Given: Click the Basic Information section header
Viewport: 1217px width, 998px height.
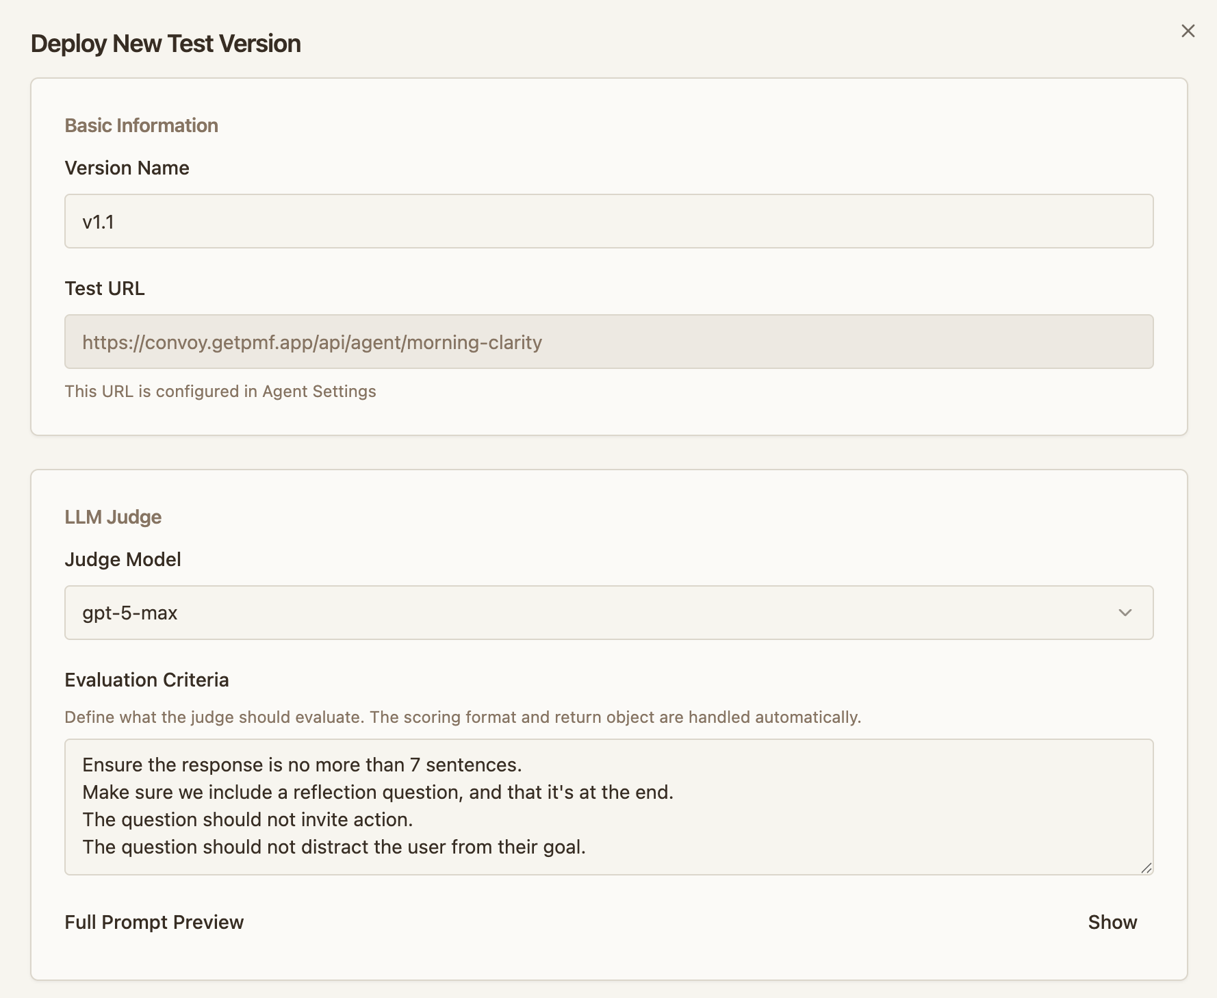Looking at the screenshot, I should tap(141, 125).
